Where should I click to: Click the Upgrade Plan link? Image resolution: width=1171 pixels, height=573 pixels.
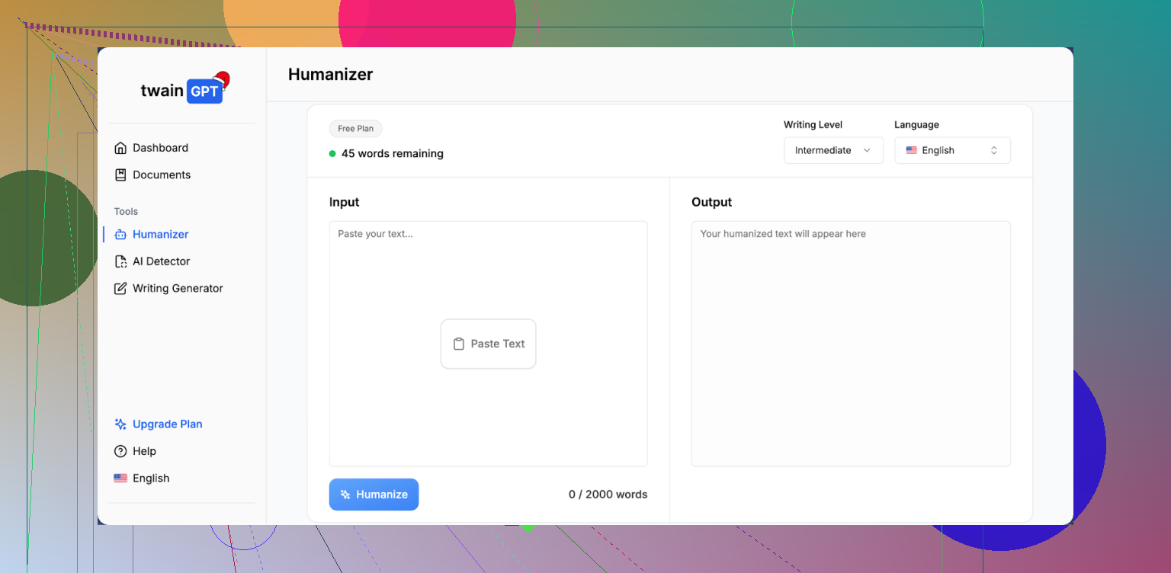pos(167,424)
